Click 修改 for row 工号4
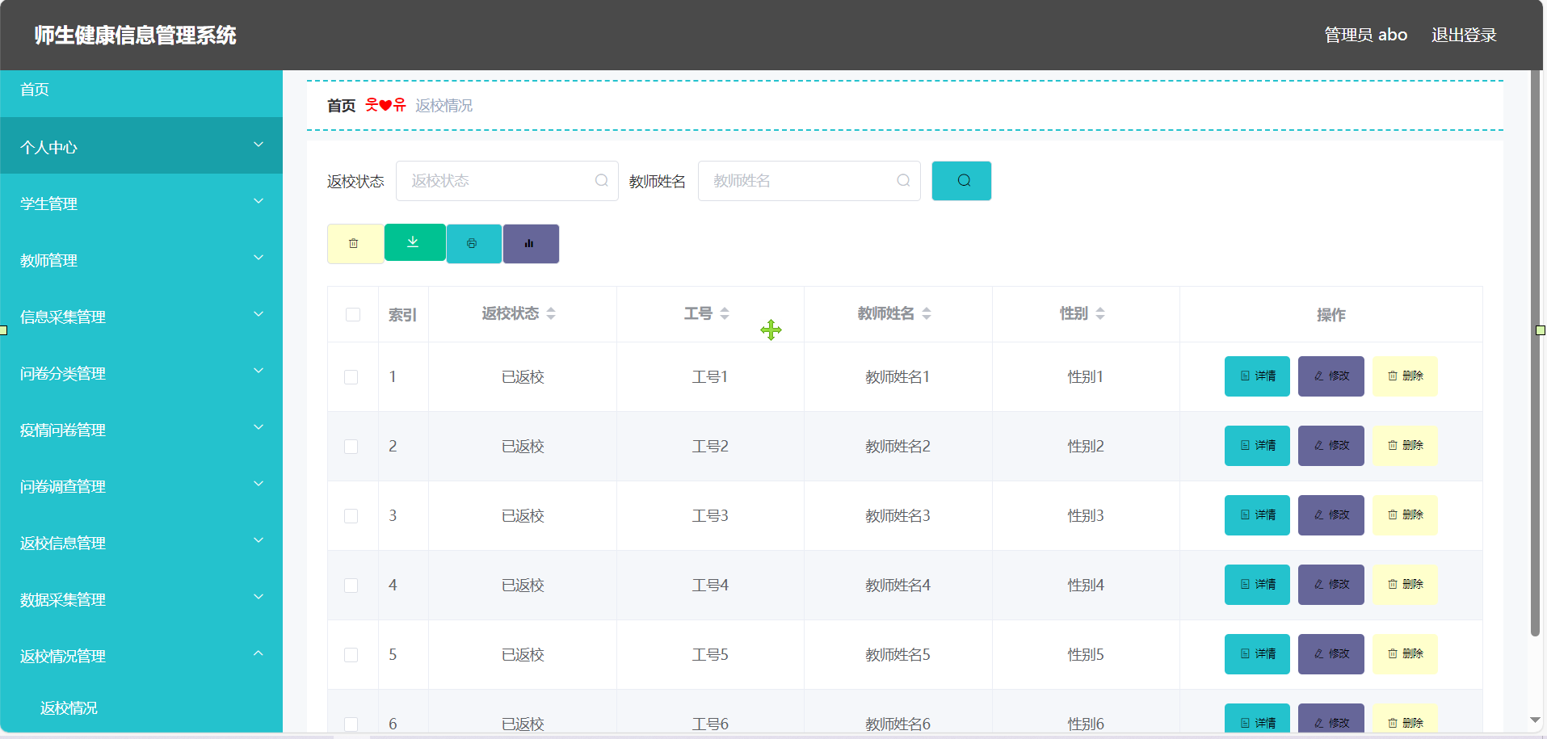 pyautogui.click(x=1331, y=585)
